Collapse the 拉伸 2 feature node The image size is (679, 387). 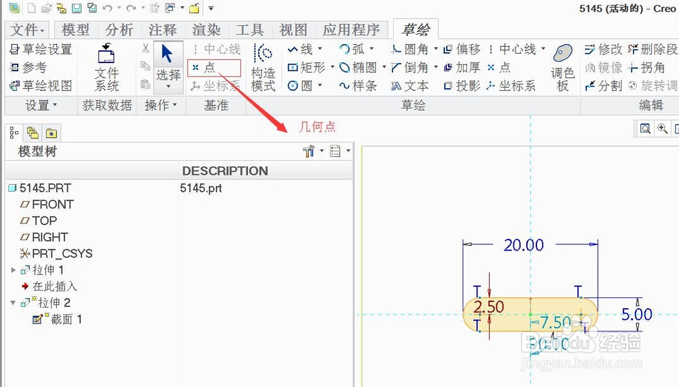click(x=14, y=303)
